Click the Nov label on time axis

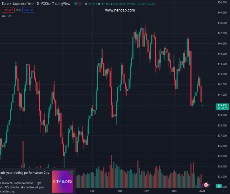(x=147, y=191)
